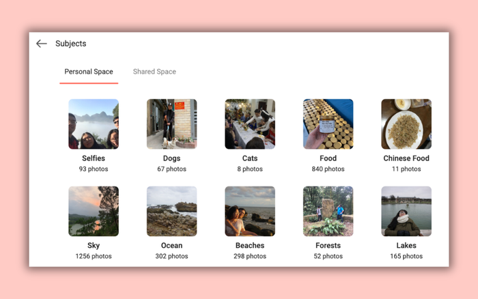Open the Ocean album thumbnail
This screenshot has height=299, width=478.
(171, 211)
